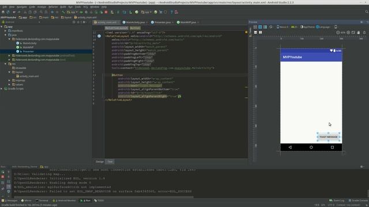This screenshot has width=369, height=207.
Task: Expand the mipmap folder node
Action: coord(9,80)
